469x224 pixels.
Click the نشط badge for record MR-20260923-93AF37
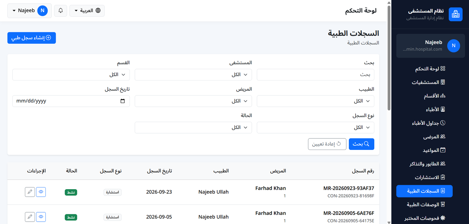[71, 192]
